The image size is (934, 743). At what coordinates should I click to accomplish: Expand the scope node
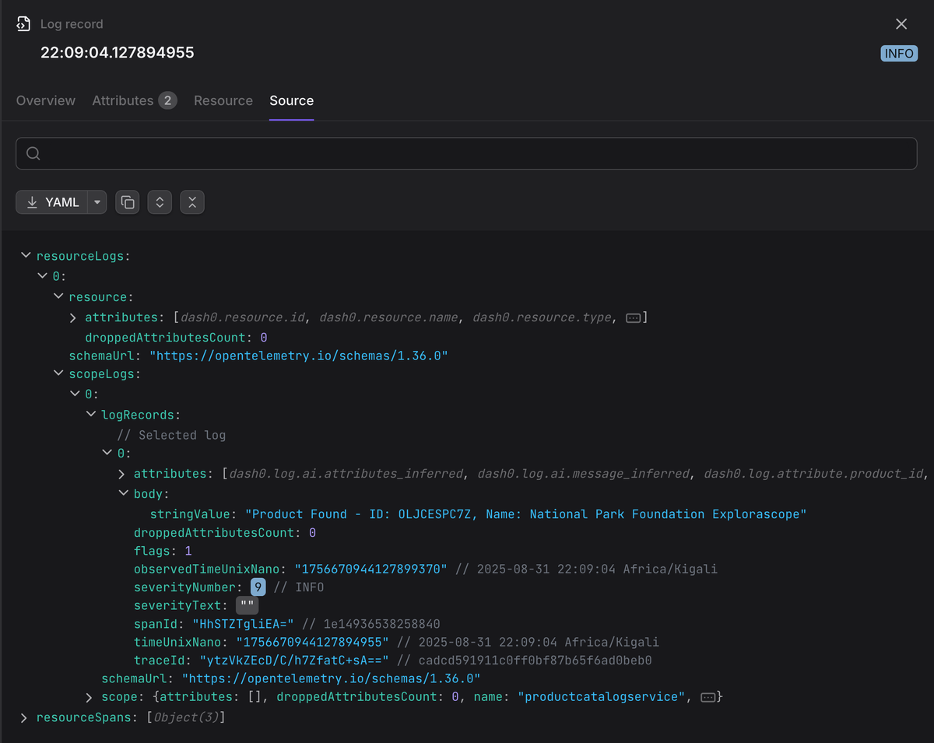click(90, 697)
